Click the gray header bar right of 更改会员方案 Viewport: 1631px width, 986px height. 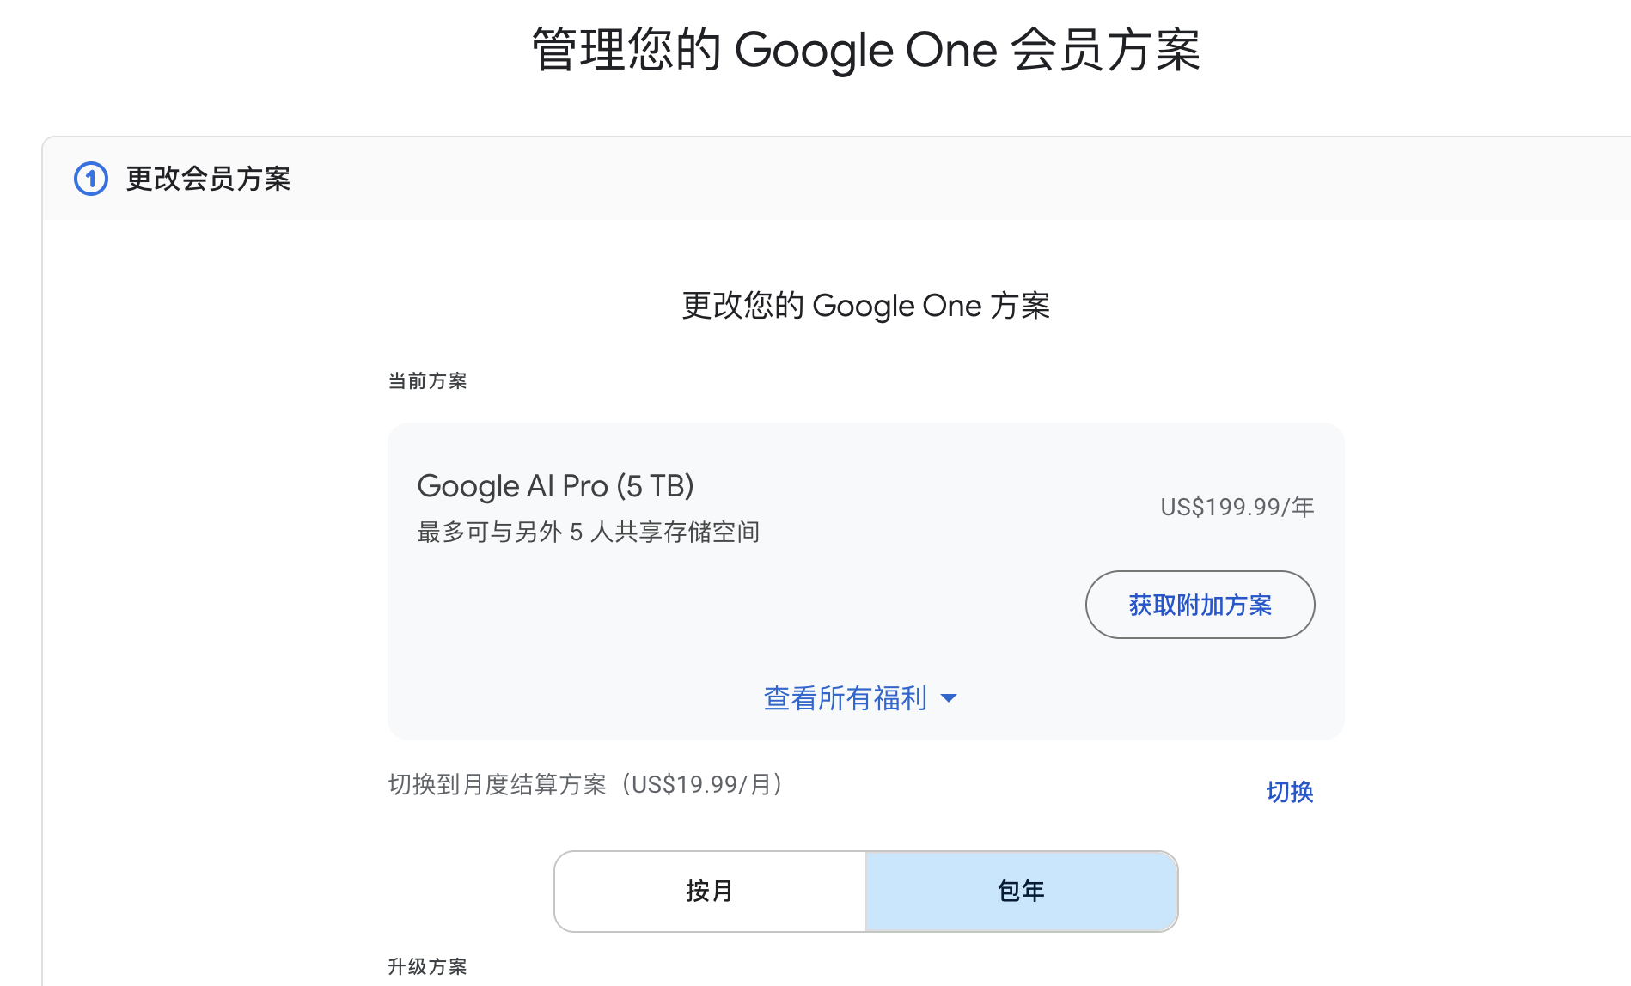click(x=945, y=179)
